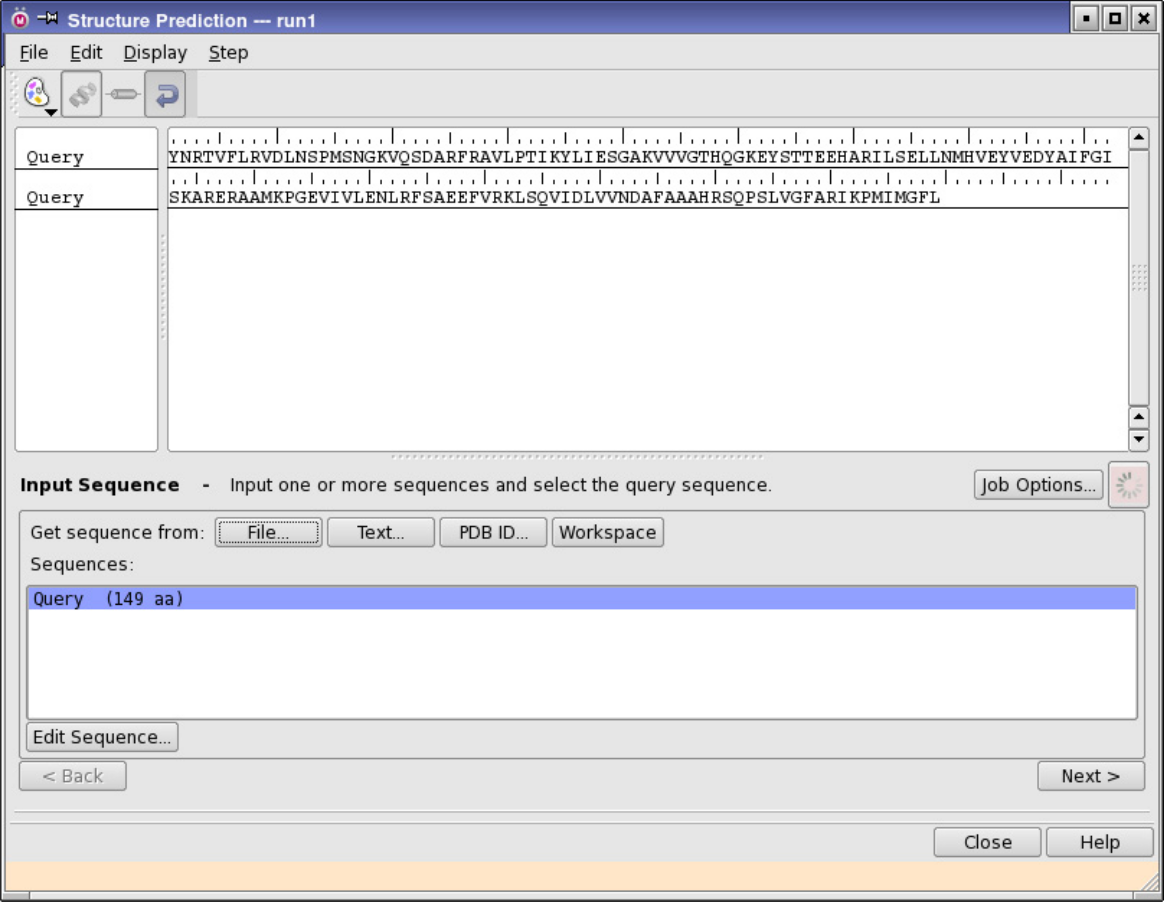Maximize the Structure Prediction window
Image resolution: width=1164 pixels, height=902 pixels.
pyautogui.click(x=1115, y=19)
